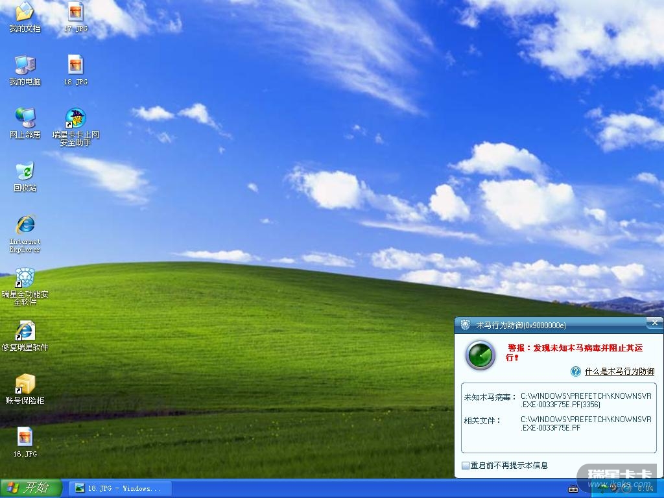Click the blue globe tray icon
This screenshot has width=664, height=498.
[x=626, y=489]
